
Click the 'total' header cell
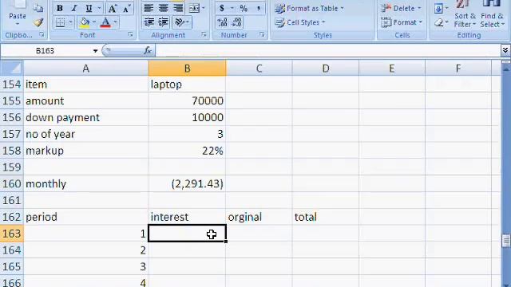326,217
